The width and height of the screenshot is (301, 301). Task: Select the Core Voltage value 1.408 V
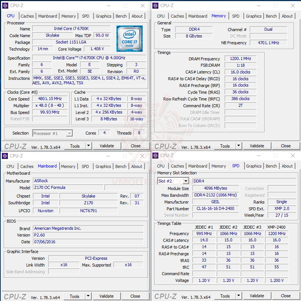point(97,49)
